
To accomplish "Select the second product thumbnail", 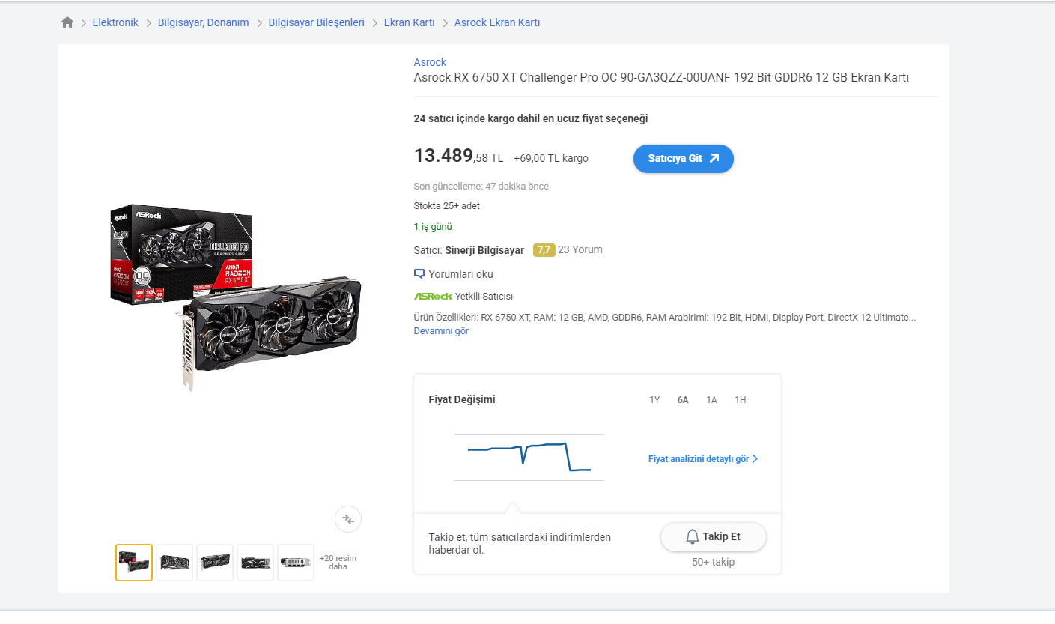I will pyautogui.click(x=174, y=563).
